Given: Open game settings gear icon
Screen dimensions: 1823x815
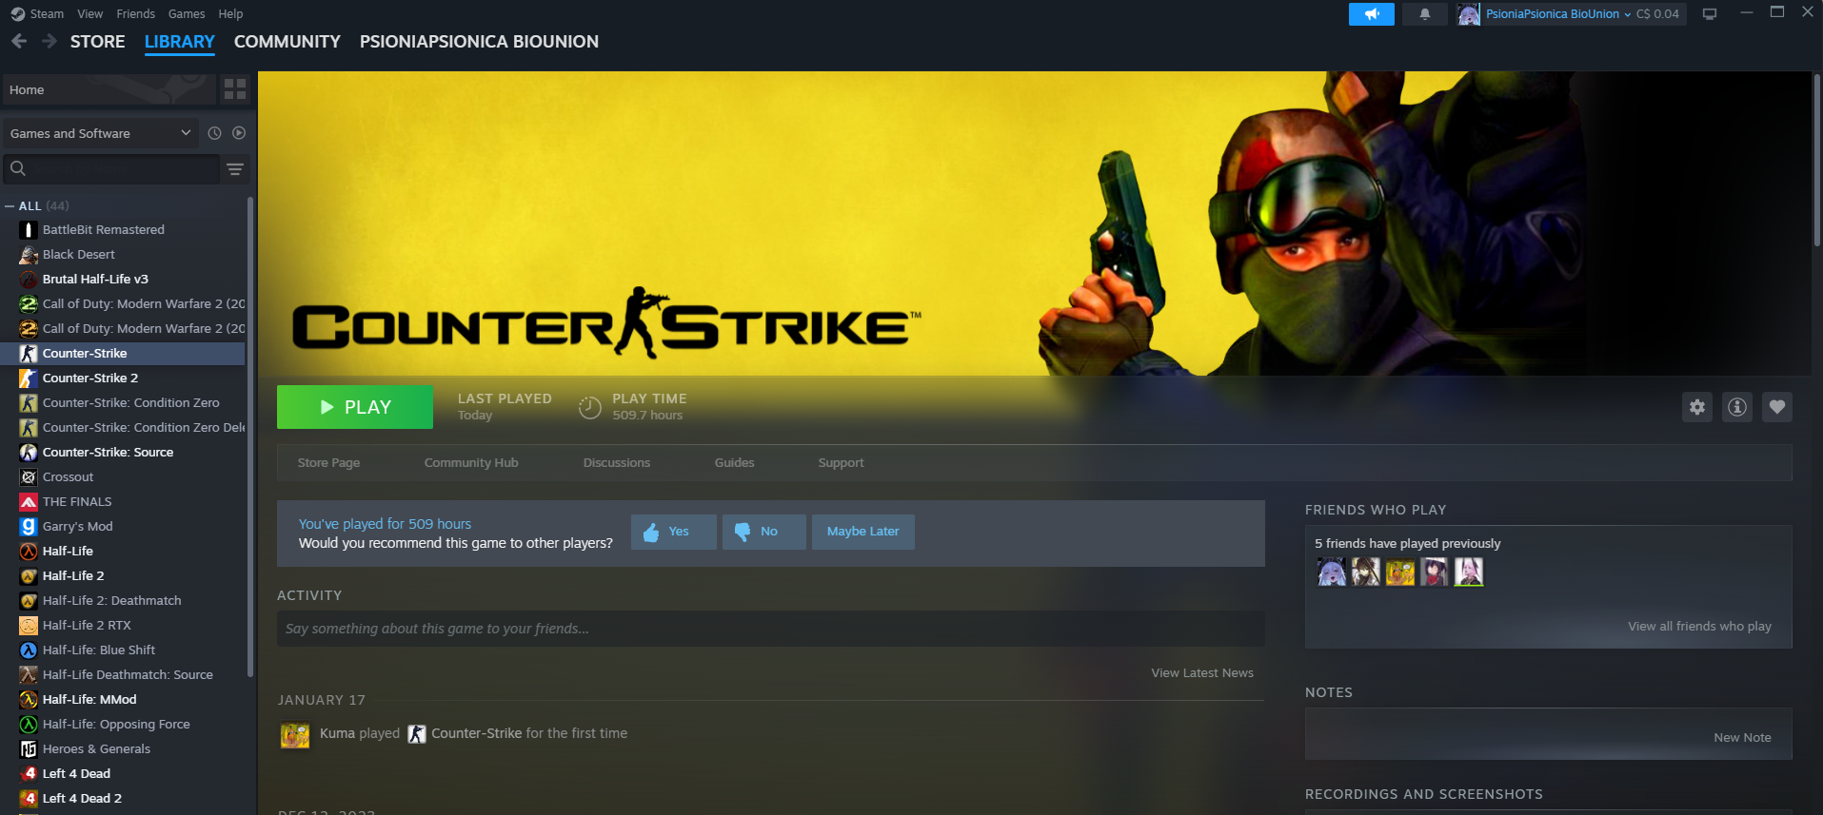Looking at the screenshot, I should tap(1696, 407).
